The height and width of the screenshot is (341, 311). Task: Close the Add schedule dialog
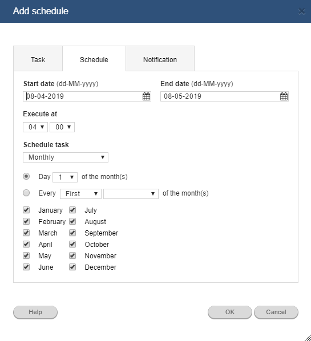(x=302, y=11)
